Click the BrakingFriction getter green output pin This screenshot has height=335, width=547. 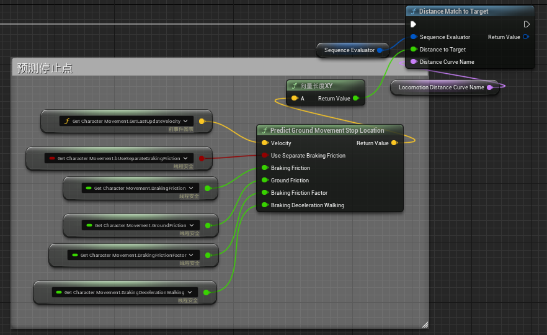208,188
